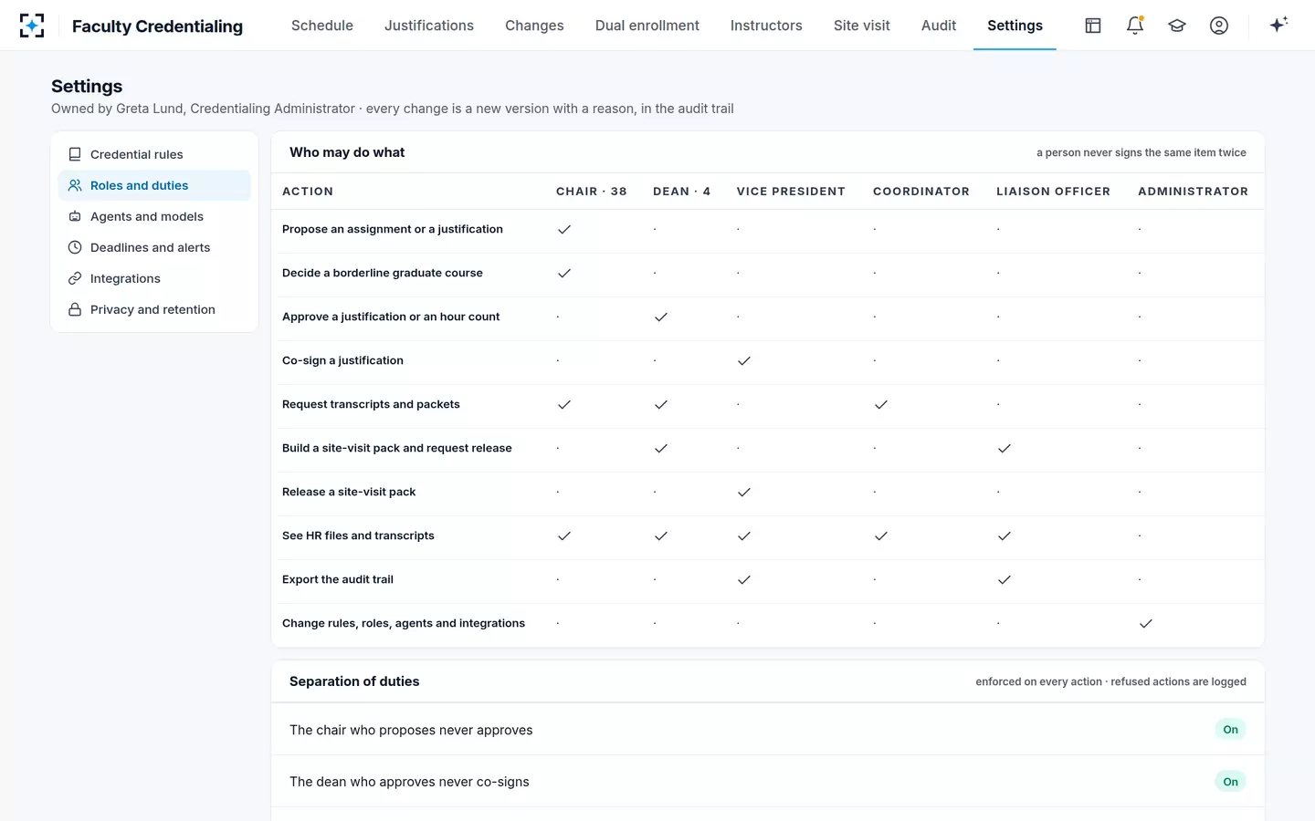The image size is (1315, 821).
Task: Select the Settings tab
Action: coord(1015,26)
